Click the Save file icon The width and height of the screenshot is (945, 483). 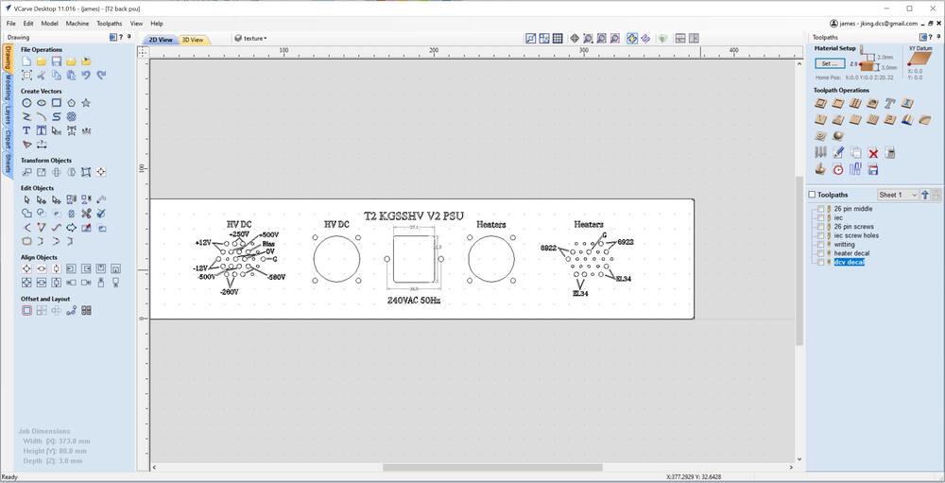[x=57, y=61]
